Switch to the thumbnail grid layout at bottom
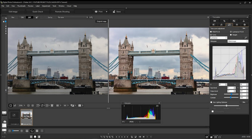Screen dimensions: 252x139 click(31, 137)
